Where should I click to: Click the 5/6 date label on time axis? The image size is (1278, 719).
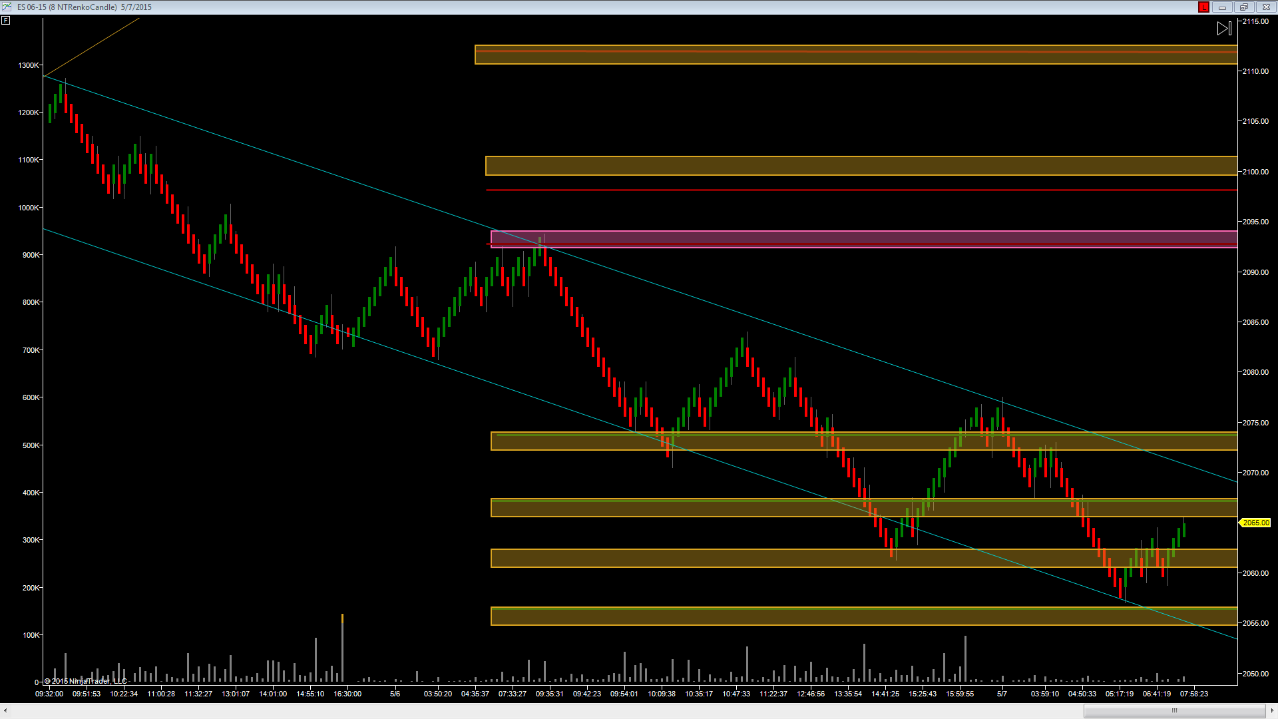(x=395, y=694)
